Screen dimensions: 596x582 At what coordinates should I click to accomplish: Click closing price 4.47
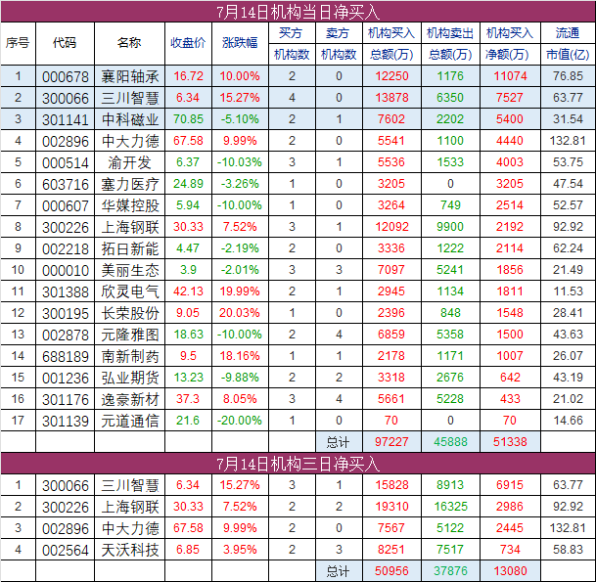pos(188,248)
